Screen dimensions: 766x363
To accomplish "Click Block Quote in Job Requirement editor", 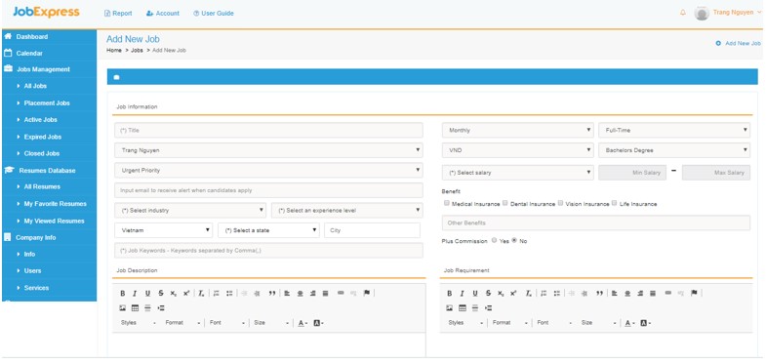I will (599, 293).
